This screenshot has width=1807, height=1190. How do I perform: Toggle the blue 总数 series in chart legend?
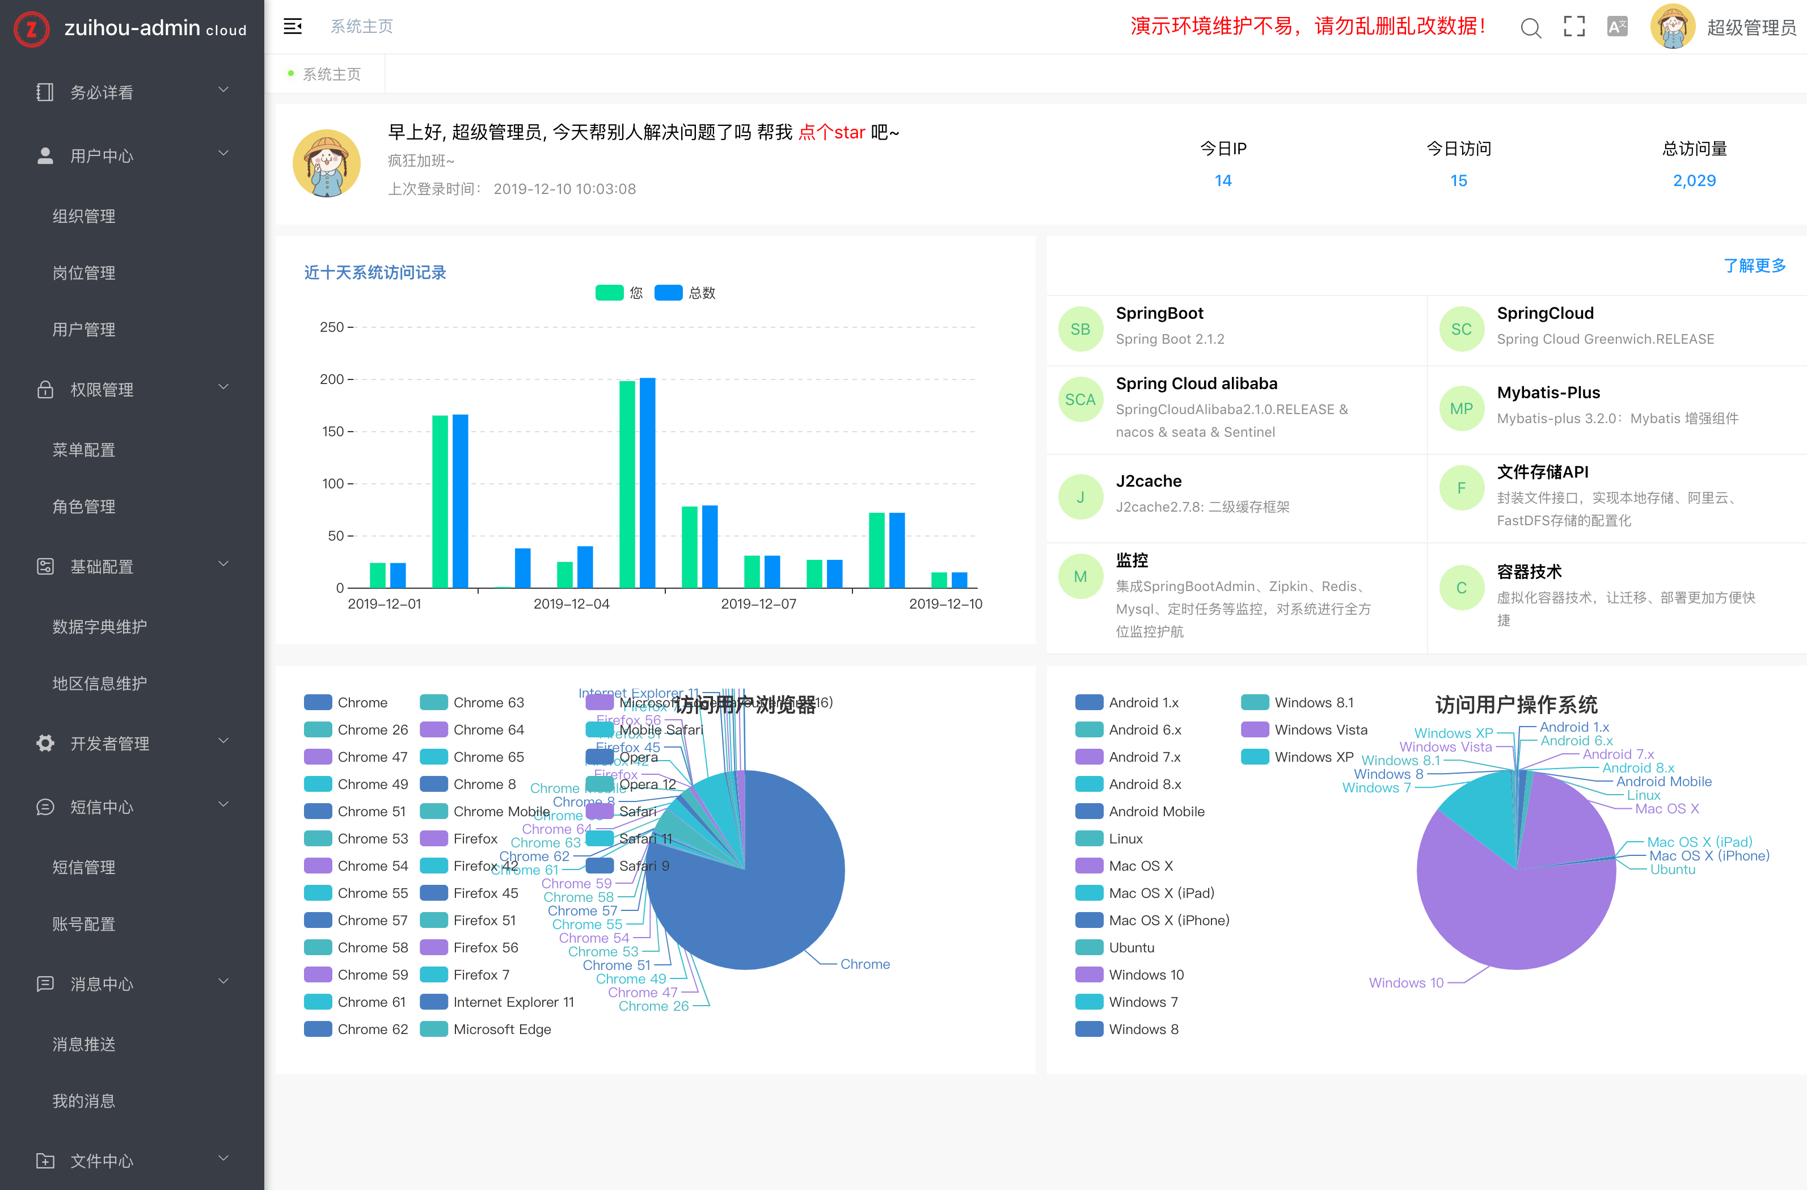(668, 293)
